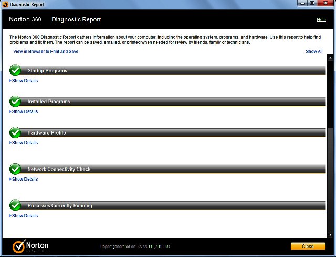Screen dimensions: 336x257
Task: Click the Show All link
Action: pos(314,51)
